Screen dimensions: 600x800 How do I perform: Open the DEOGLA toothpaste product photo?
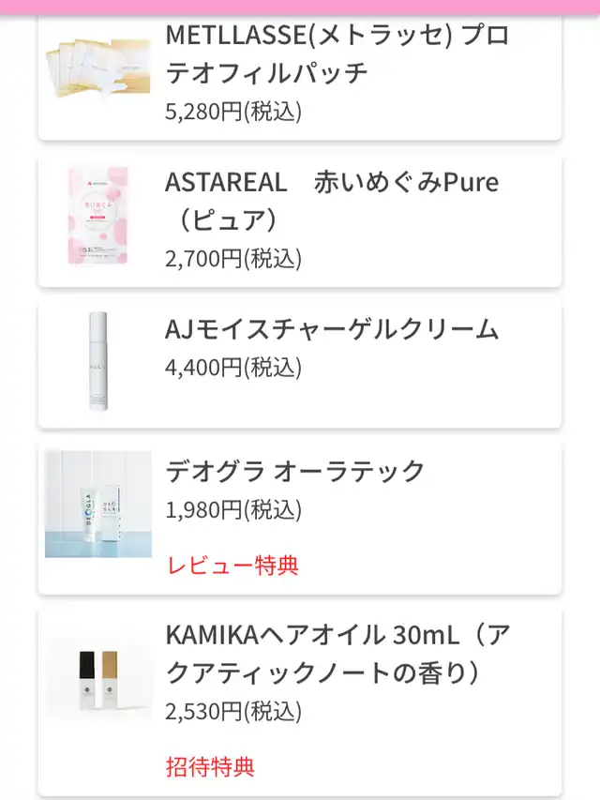click(x=98, y=504)
